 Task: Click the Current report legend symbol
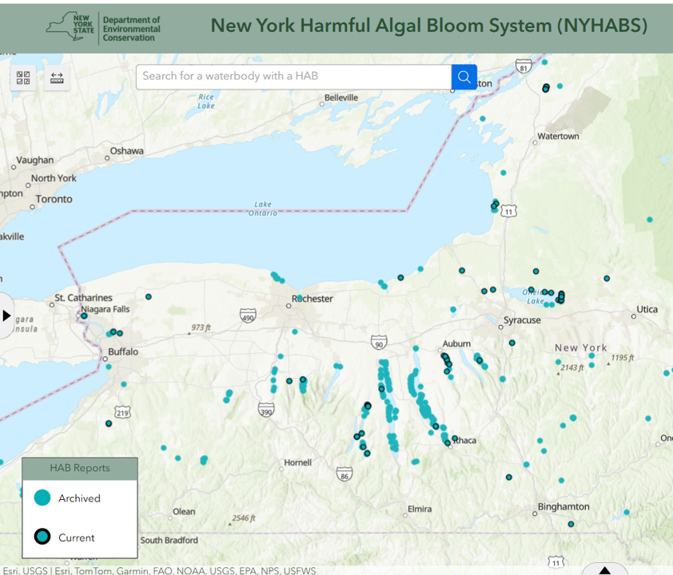tap(42, 537)
